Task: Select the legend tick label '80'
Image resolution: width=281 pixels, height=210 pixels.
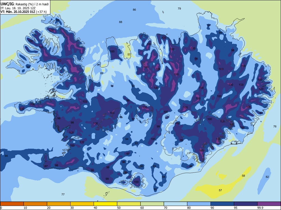Action: 189,208
